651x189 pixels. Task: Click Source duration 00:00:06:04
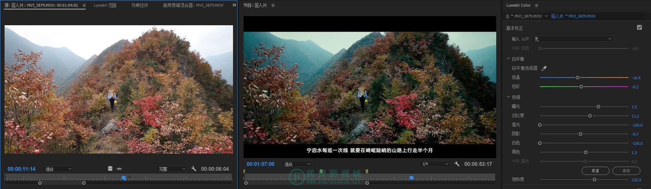coord(215,169)
